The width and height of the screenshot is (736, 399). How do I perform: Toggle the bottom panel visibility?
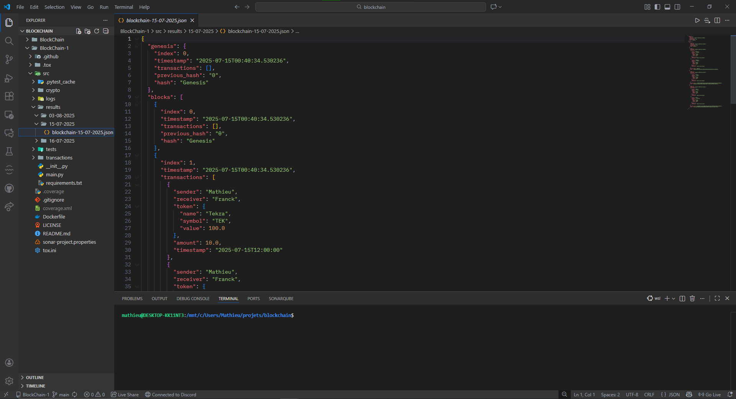point(667,7)
